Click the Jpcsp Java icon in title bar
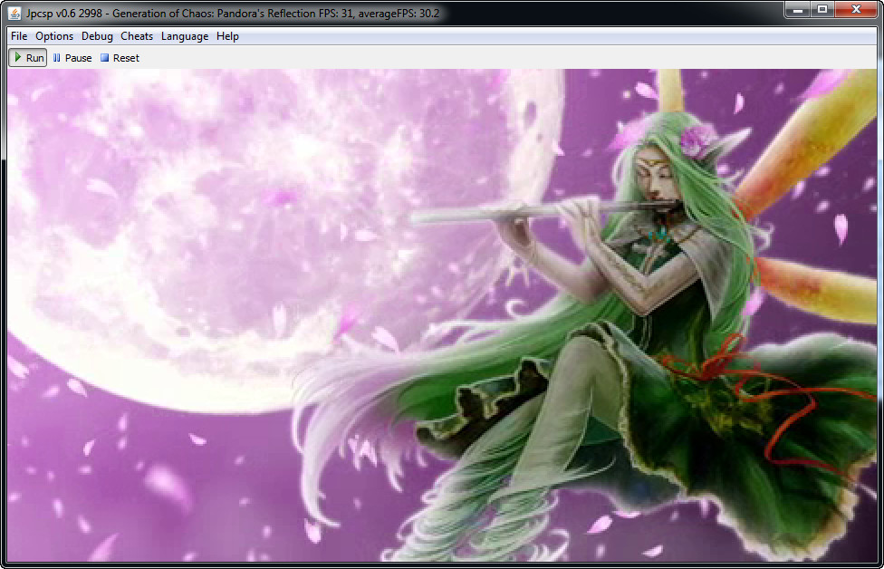 [15, 14]
